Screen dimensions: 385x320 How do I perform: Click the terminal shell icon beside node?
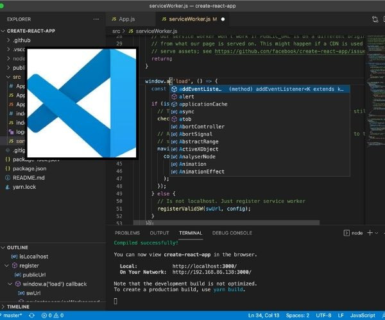point(346,233)
